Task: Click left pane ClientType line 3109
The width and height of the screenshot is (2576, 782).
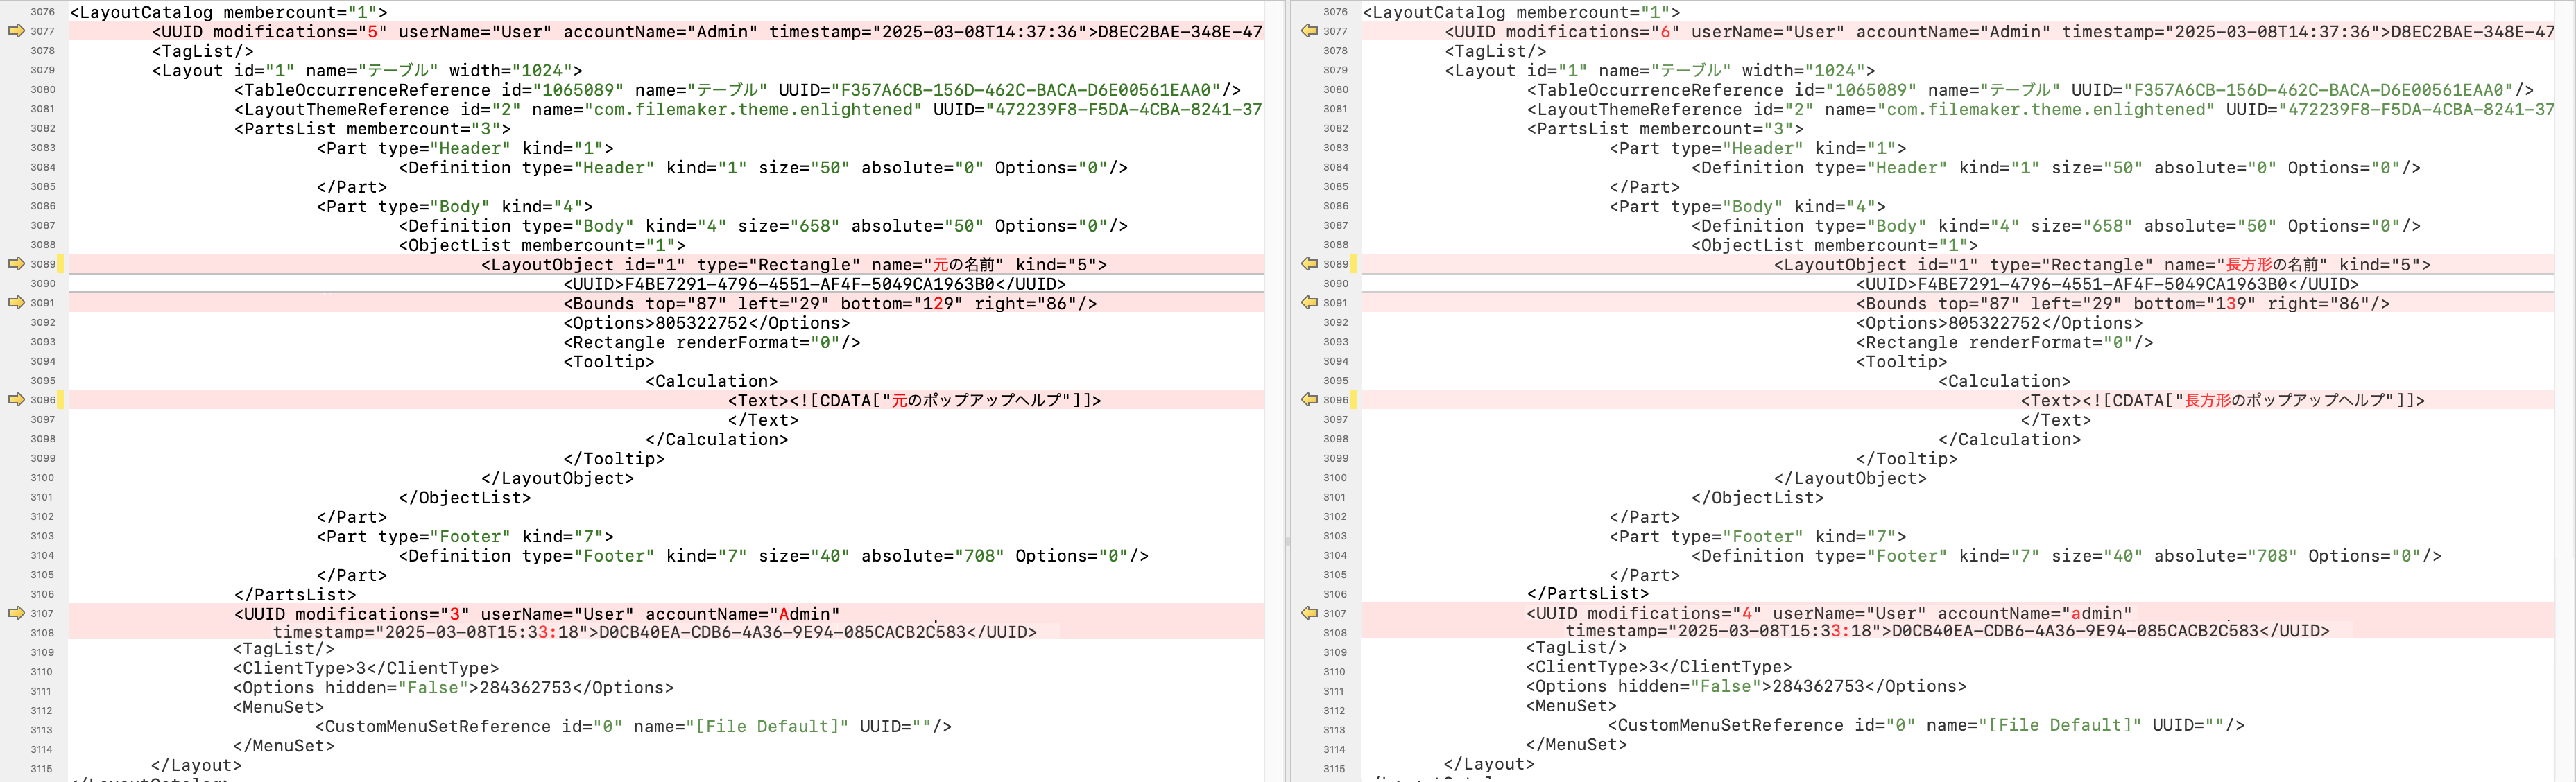Action: [365, 669]
